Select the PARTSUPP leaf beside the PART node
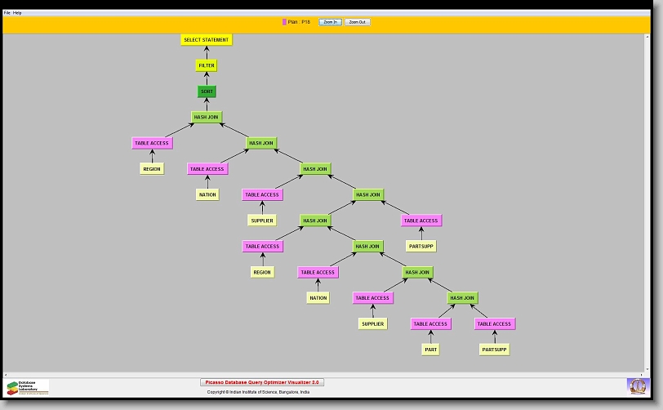663x410 pixels. point(494,350)
